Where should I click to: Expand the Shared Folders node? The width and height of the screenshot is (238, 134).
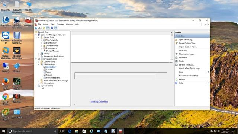coord(42,45)
